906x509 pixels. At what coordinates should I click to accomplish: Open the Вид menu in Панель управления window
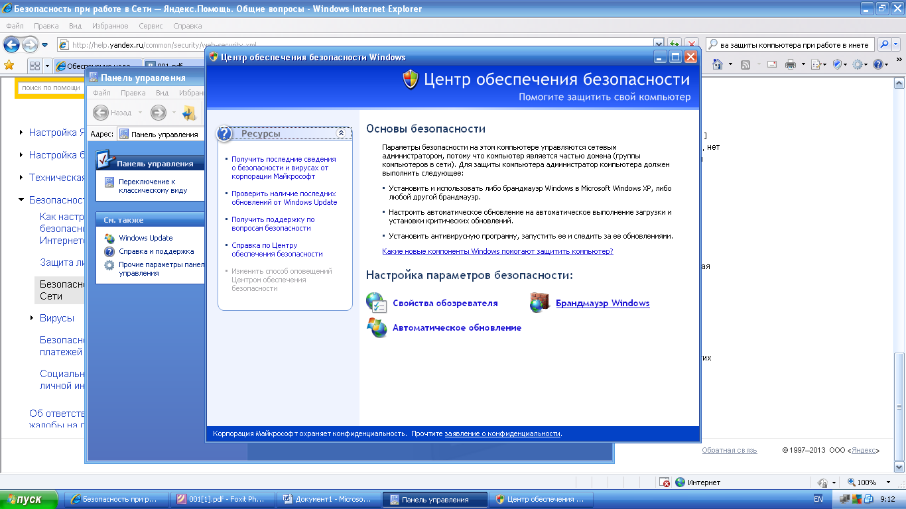coord(162,93)
